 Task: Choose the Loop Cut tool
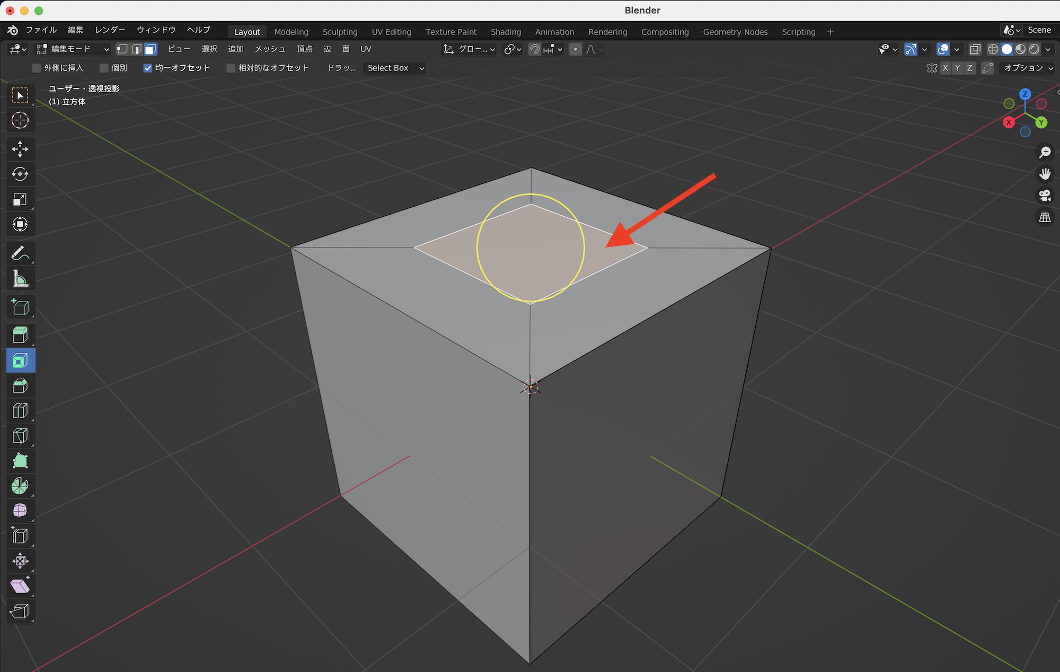pos(20,411)
